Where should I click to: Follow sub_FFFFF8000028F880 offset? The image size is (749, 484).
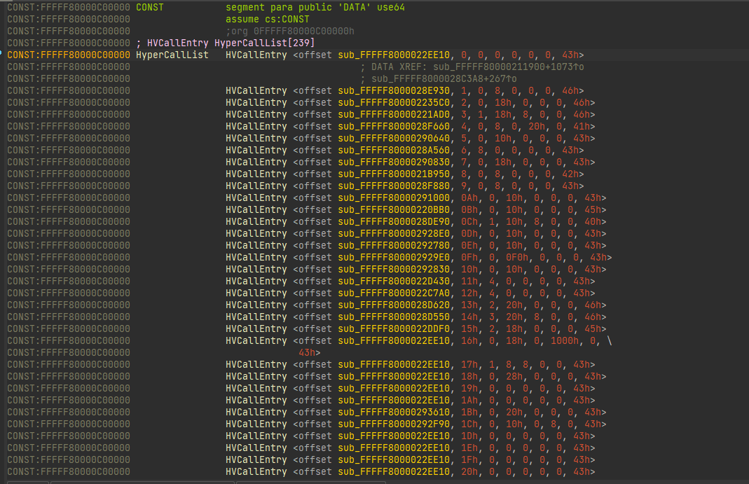point(394,186)
